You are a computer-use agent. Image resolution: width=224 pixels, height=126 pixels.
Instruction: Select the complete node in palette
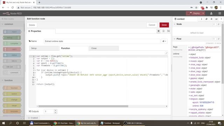[x=12, y=43]
